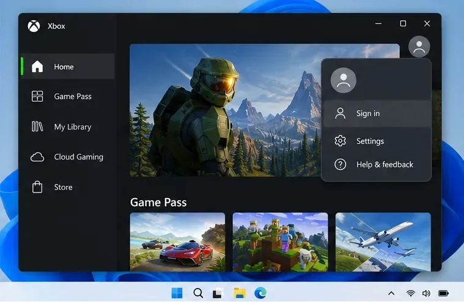Click the Cloud Gaming cloud icon
This screenshot has height=302, width=464.
click(x=37, y=157)
